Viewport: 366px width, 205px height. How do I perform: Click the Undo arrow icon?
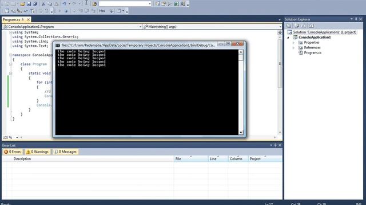pyautogui.click(x=64, y=4)
